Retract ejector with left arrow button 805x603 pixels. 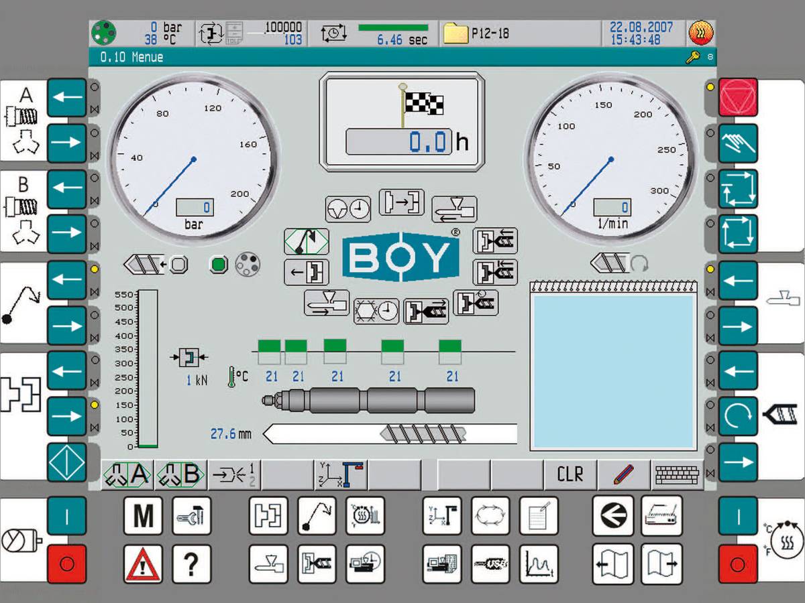coord(66,280)
